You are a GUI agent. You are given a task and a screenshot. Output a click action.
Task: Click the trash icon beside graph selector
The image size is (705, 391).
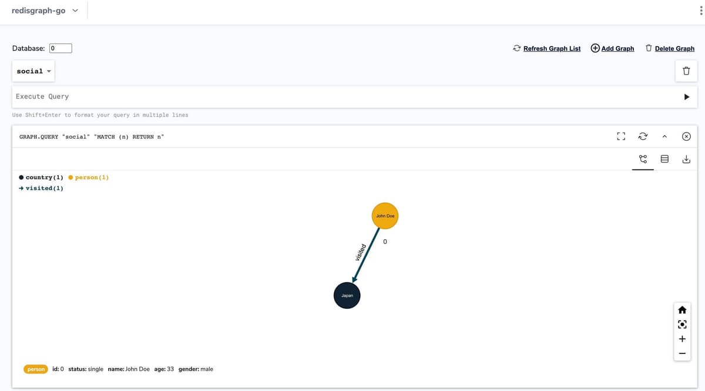pos(686,72)
